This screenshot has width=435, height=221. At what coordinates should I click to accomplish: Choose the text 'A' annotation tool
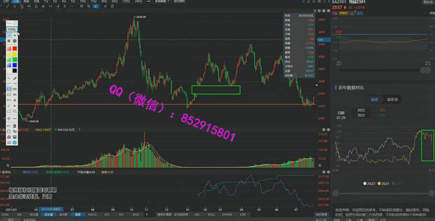pyautogui.click(x=15, y=100)
